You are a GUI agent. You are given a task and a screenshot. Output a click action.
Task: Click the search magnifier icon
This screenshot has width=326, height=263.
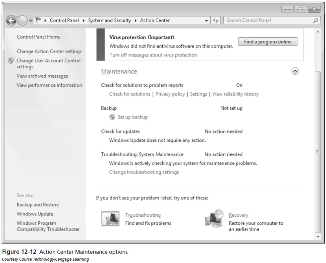[316, 20]
